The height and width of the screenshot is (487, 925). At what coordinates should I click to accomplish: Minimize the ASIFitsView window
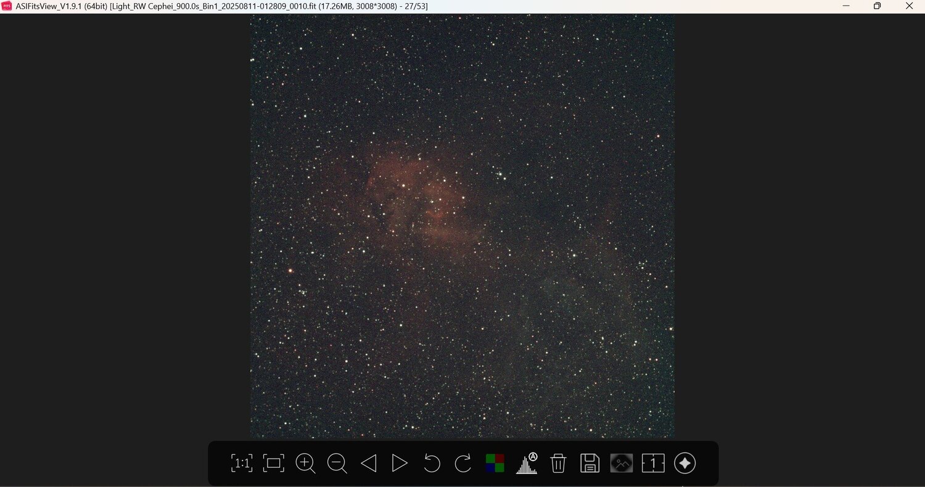[x=846, y=6]
